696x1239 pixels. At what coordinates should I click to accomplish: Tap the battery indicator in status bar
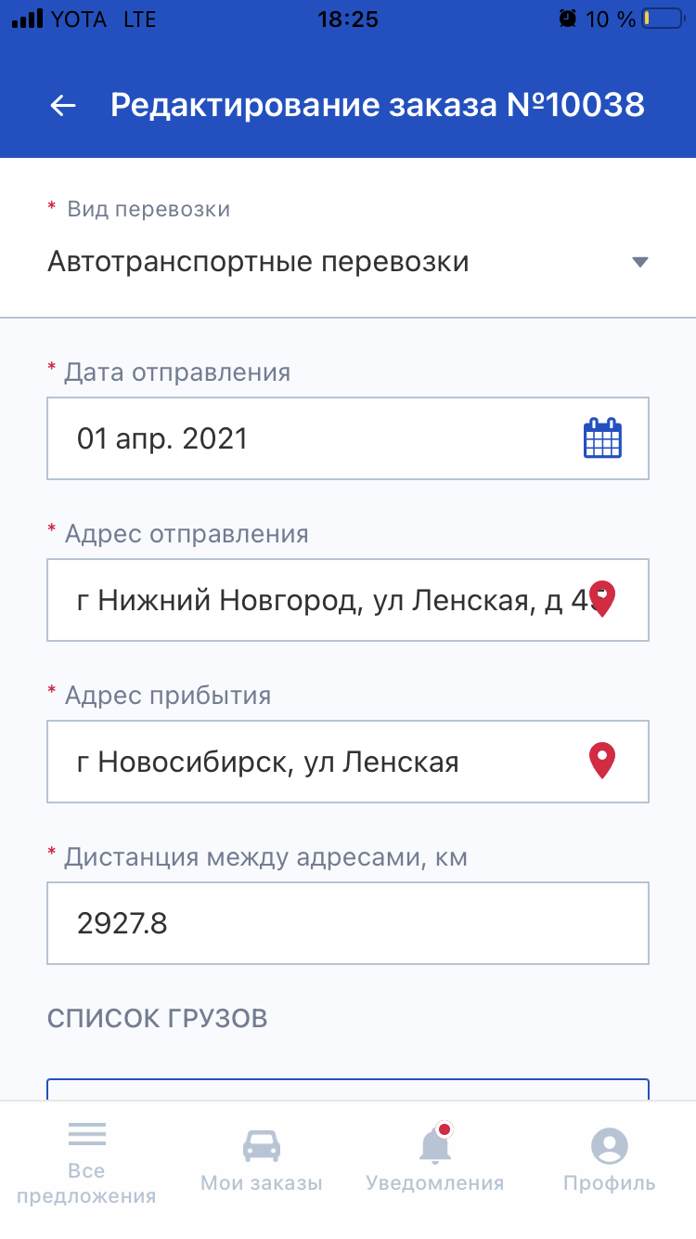click(662, 19)
